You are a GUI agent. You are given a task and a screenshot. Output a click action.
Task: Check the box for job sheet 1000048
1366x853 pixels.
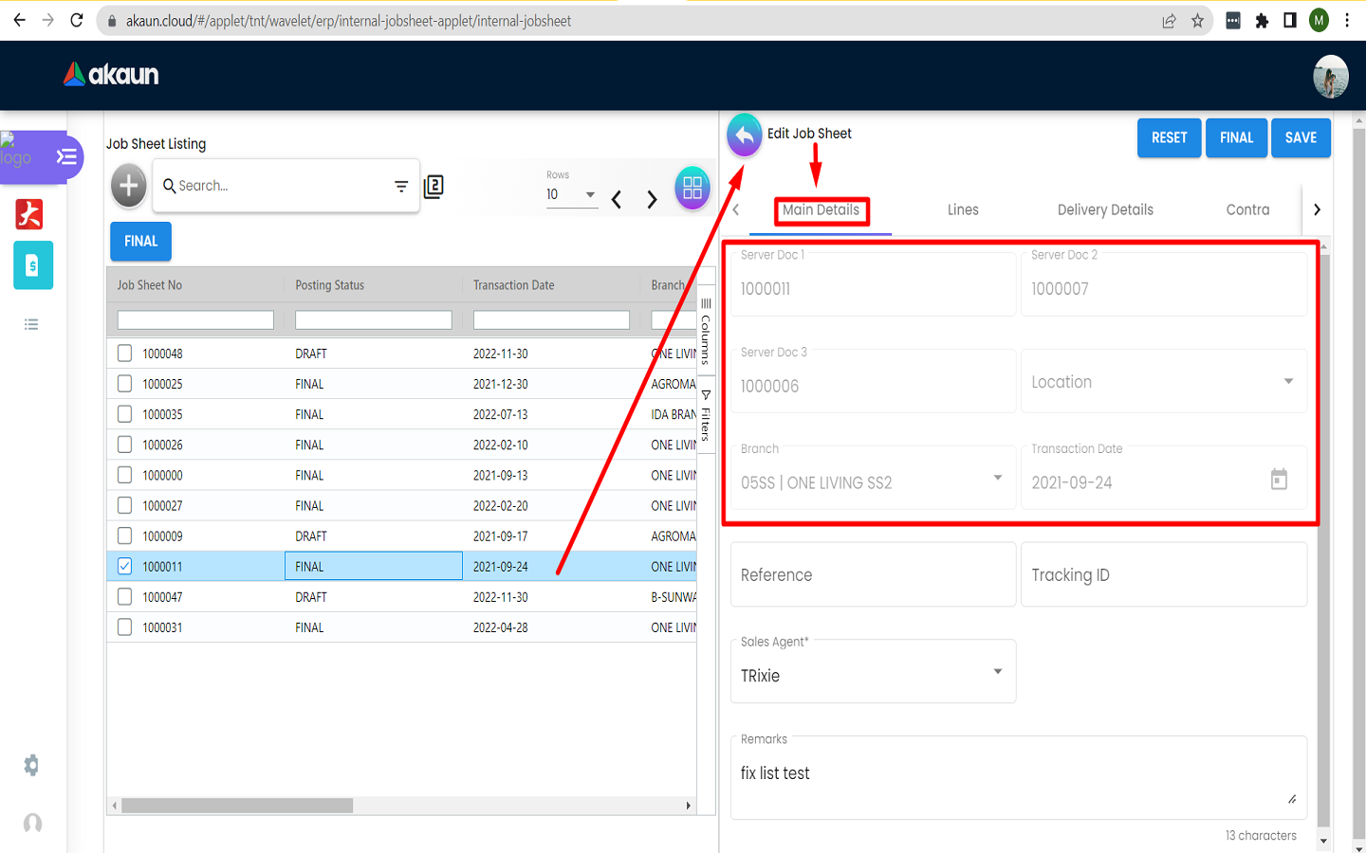[x=124, y=354]
